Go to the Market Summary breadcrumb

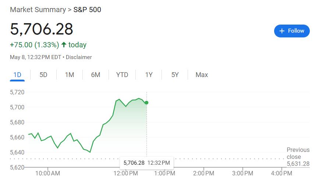coord(38,10)
